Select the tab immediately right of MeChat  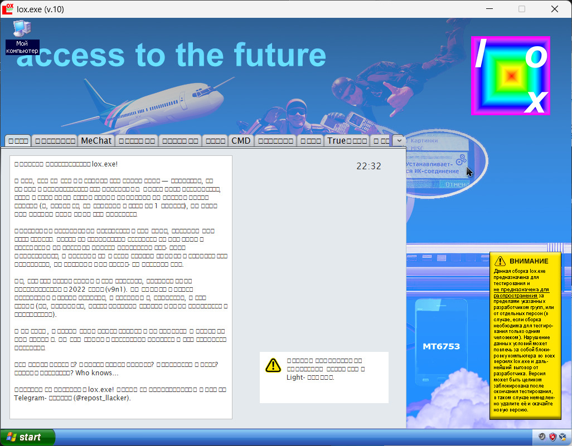coord(137,141)
